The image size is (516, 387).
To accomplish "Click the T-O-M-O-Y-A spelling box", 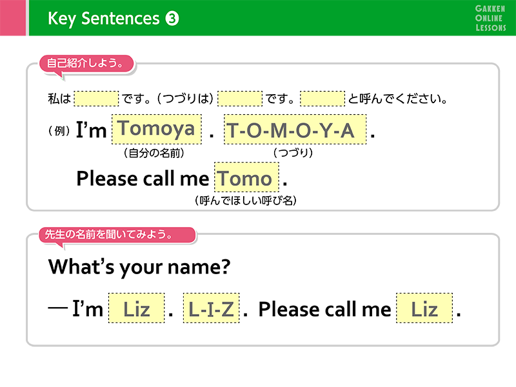I will (295, 130).
